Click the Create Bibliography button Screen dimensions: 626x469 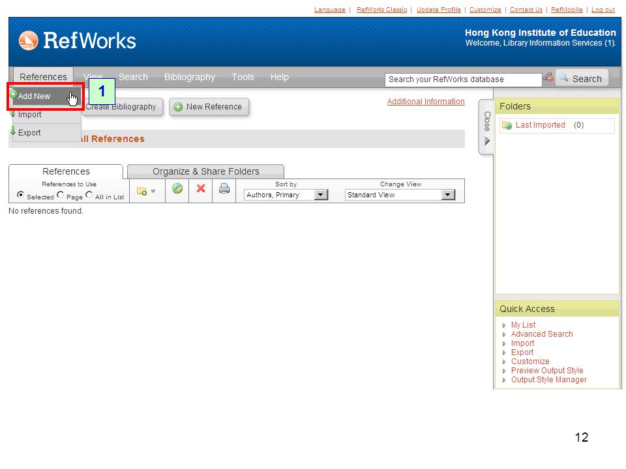click(123, 107)
